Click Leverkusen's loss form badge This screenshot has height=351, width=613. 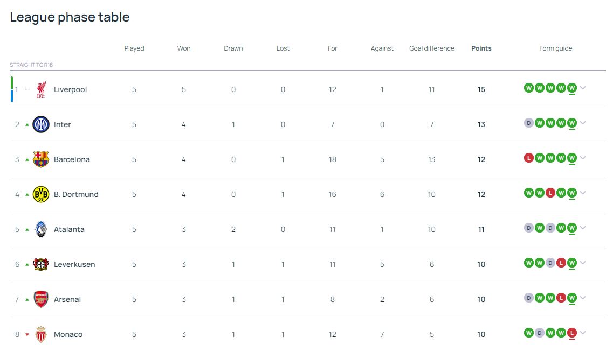click(x=561, y=263)
